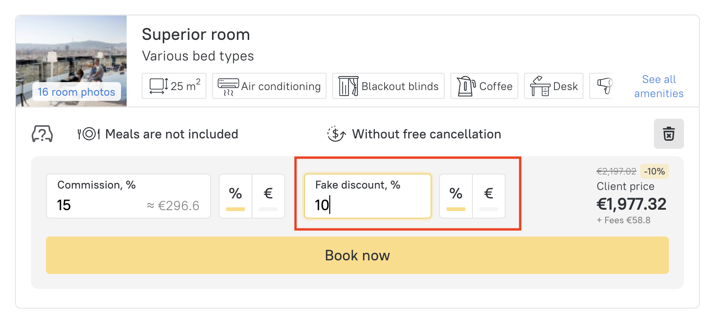Switch fake discount to euro mode
Viewport: 713px width, 319px height.
[x=489, y=196]
